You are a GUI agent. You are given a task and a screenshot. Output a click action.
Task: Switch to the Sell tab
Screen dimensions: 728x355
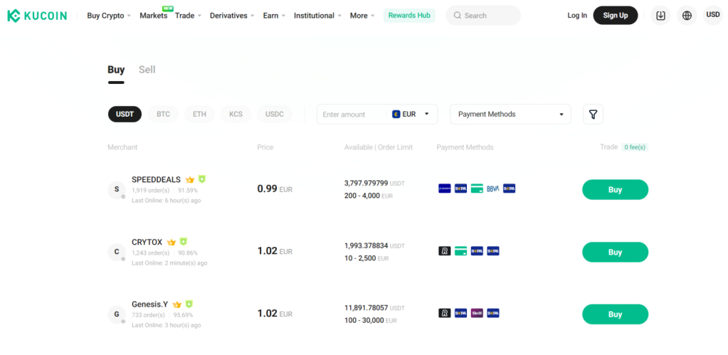click(x=147, y=70)
